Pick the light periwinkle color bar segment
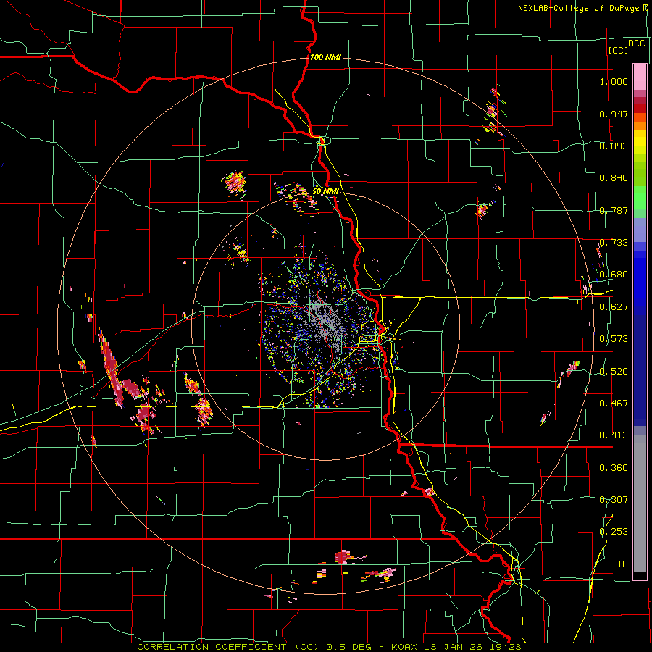Image resolution: width=652 pixels, height=652 pixels. pyautogui.click(x=640, y=230)
